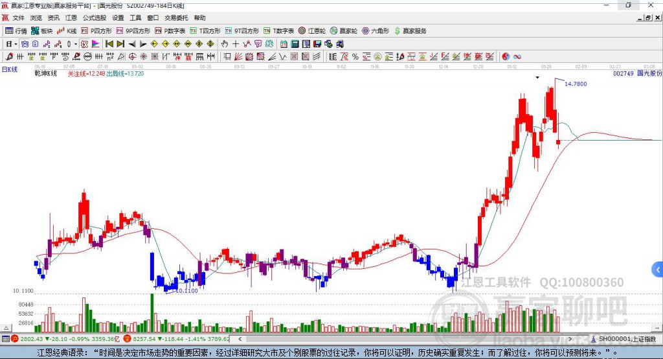Viewport: 663px width, 359px height.
Task: Click the red fan lines tool icon
Action: [x=238, y=57]
